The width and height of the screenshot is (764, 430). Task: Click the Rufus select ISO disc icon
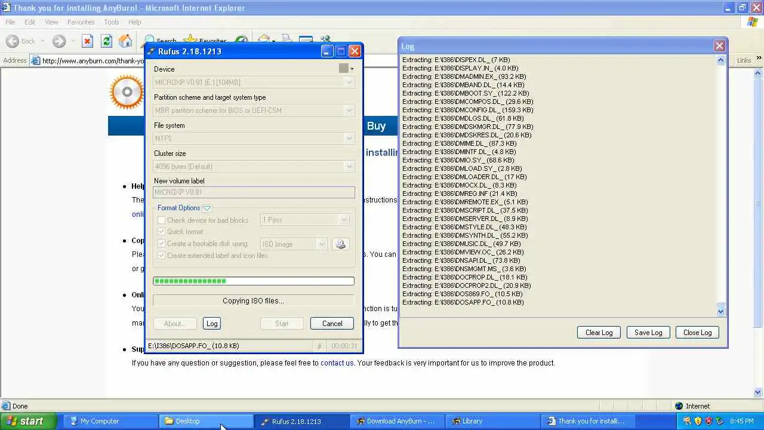pyautogui.click(x=341, y=244)
